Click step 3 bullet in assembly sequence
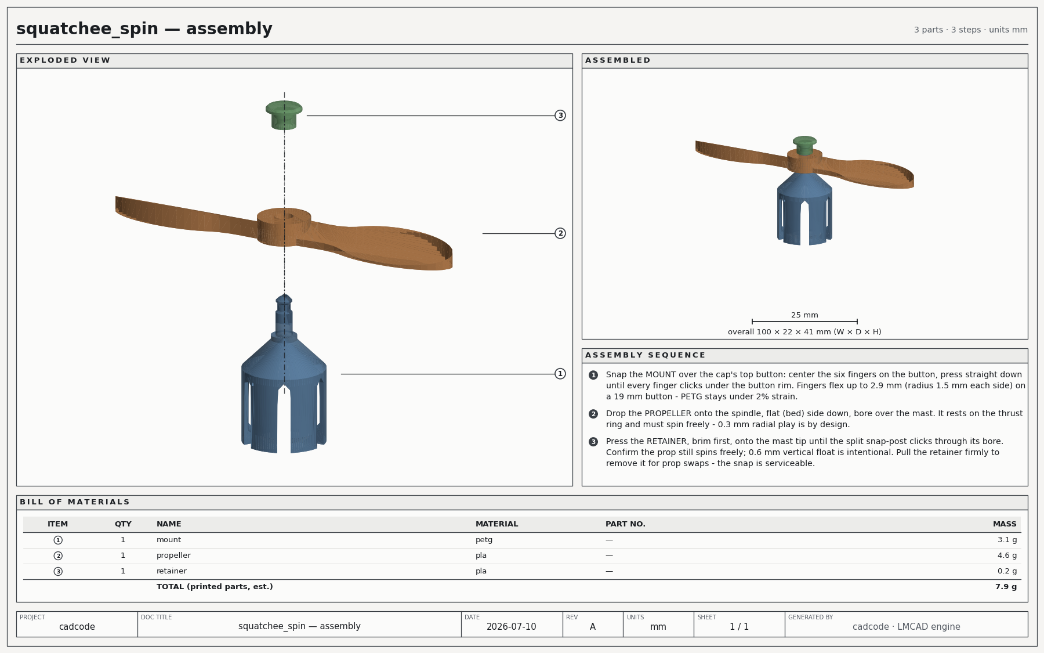 click(593, 442)
